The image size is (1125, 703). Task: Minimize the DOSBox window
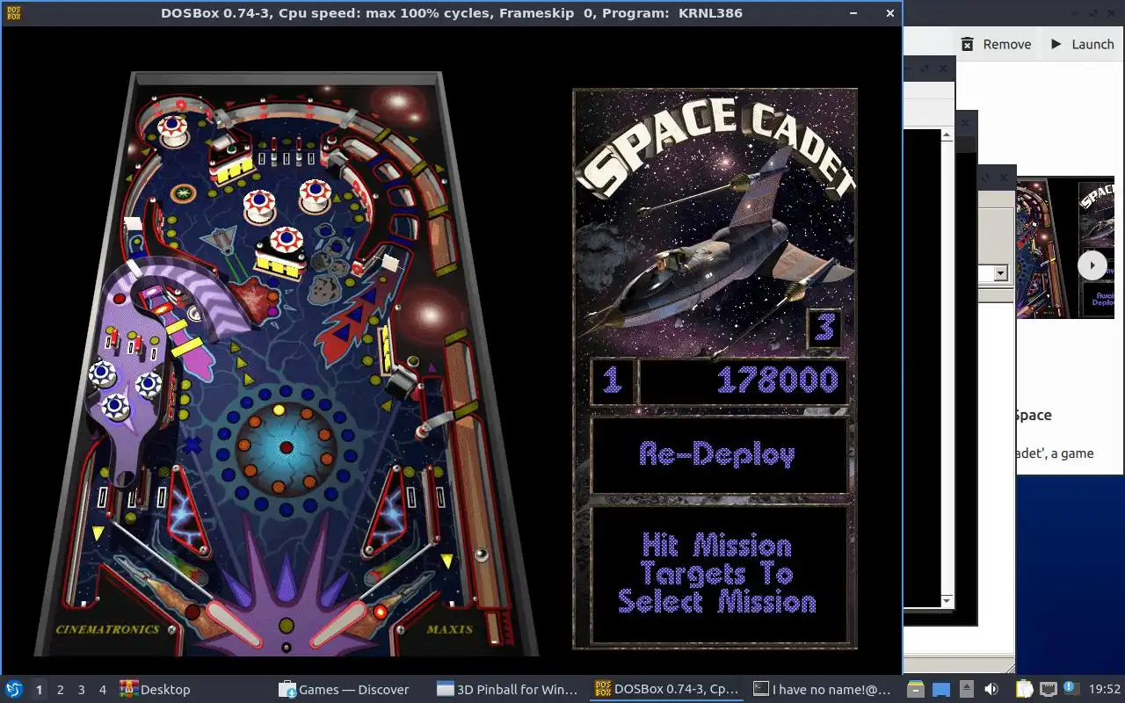(853, 13)
